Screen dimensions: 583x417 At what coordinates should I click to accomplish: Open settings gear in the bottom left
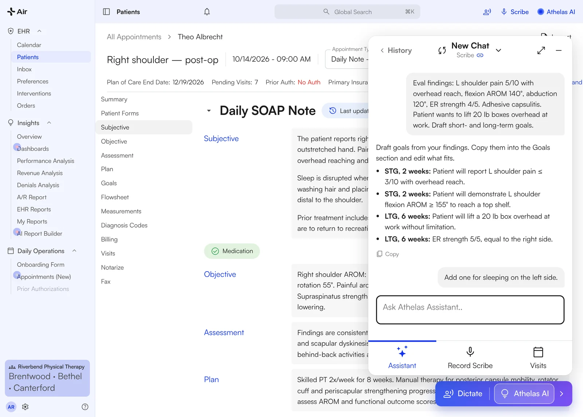point(25,407)
